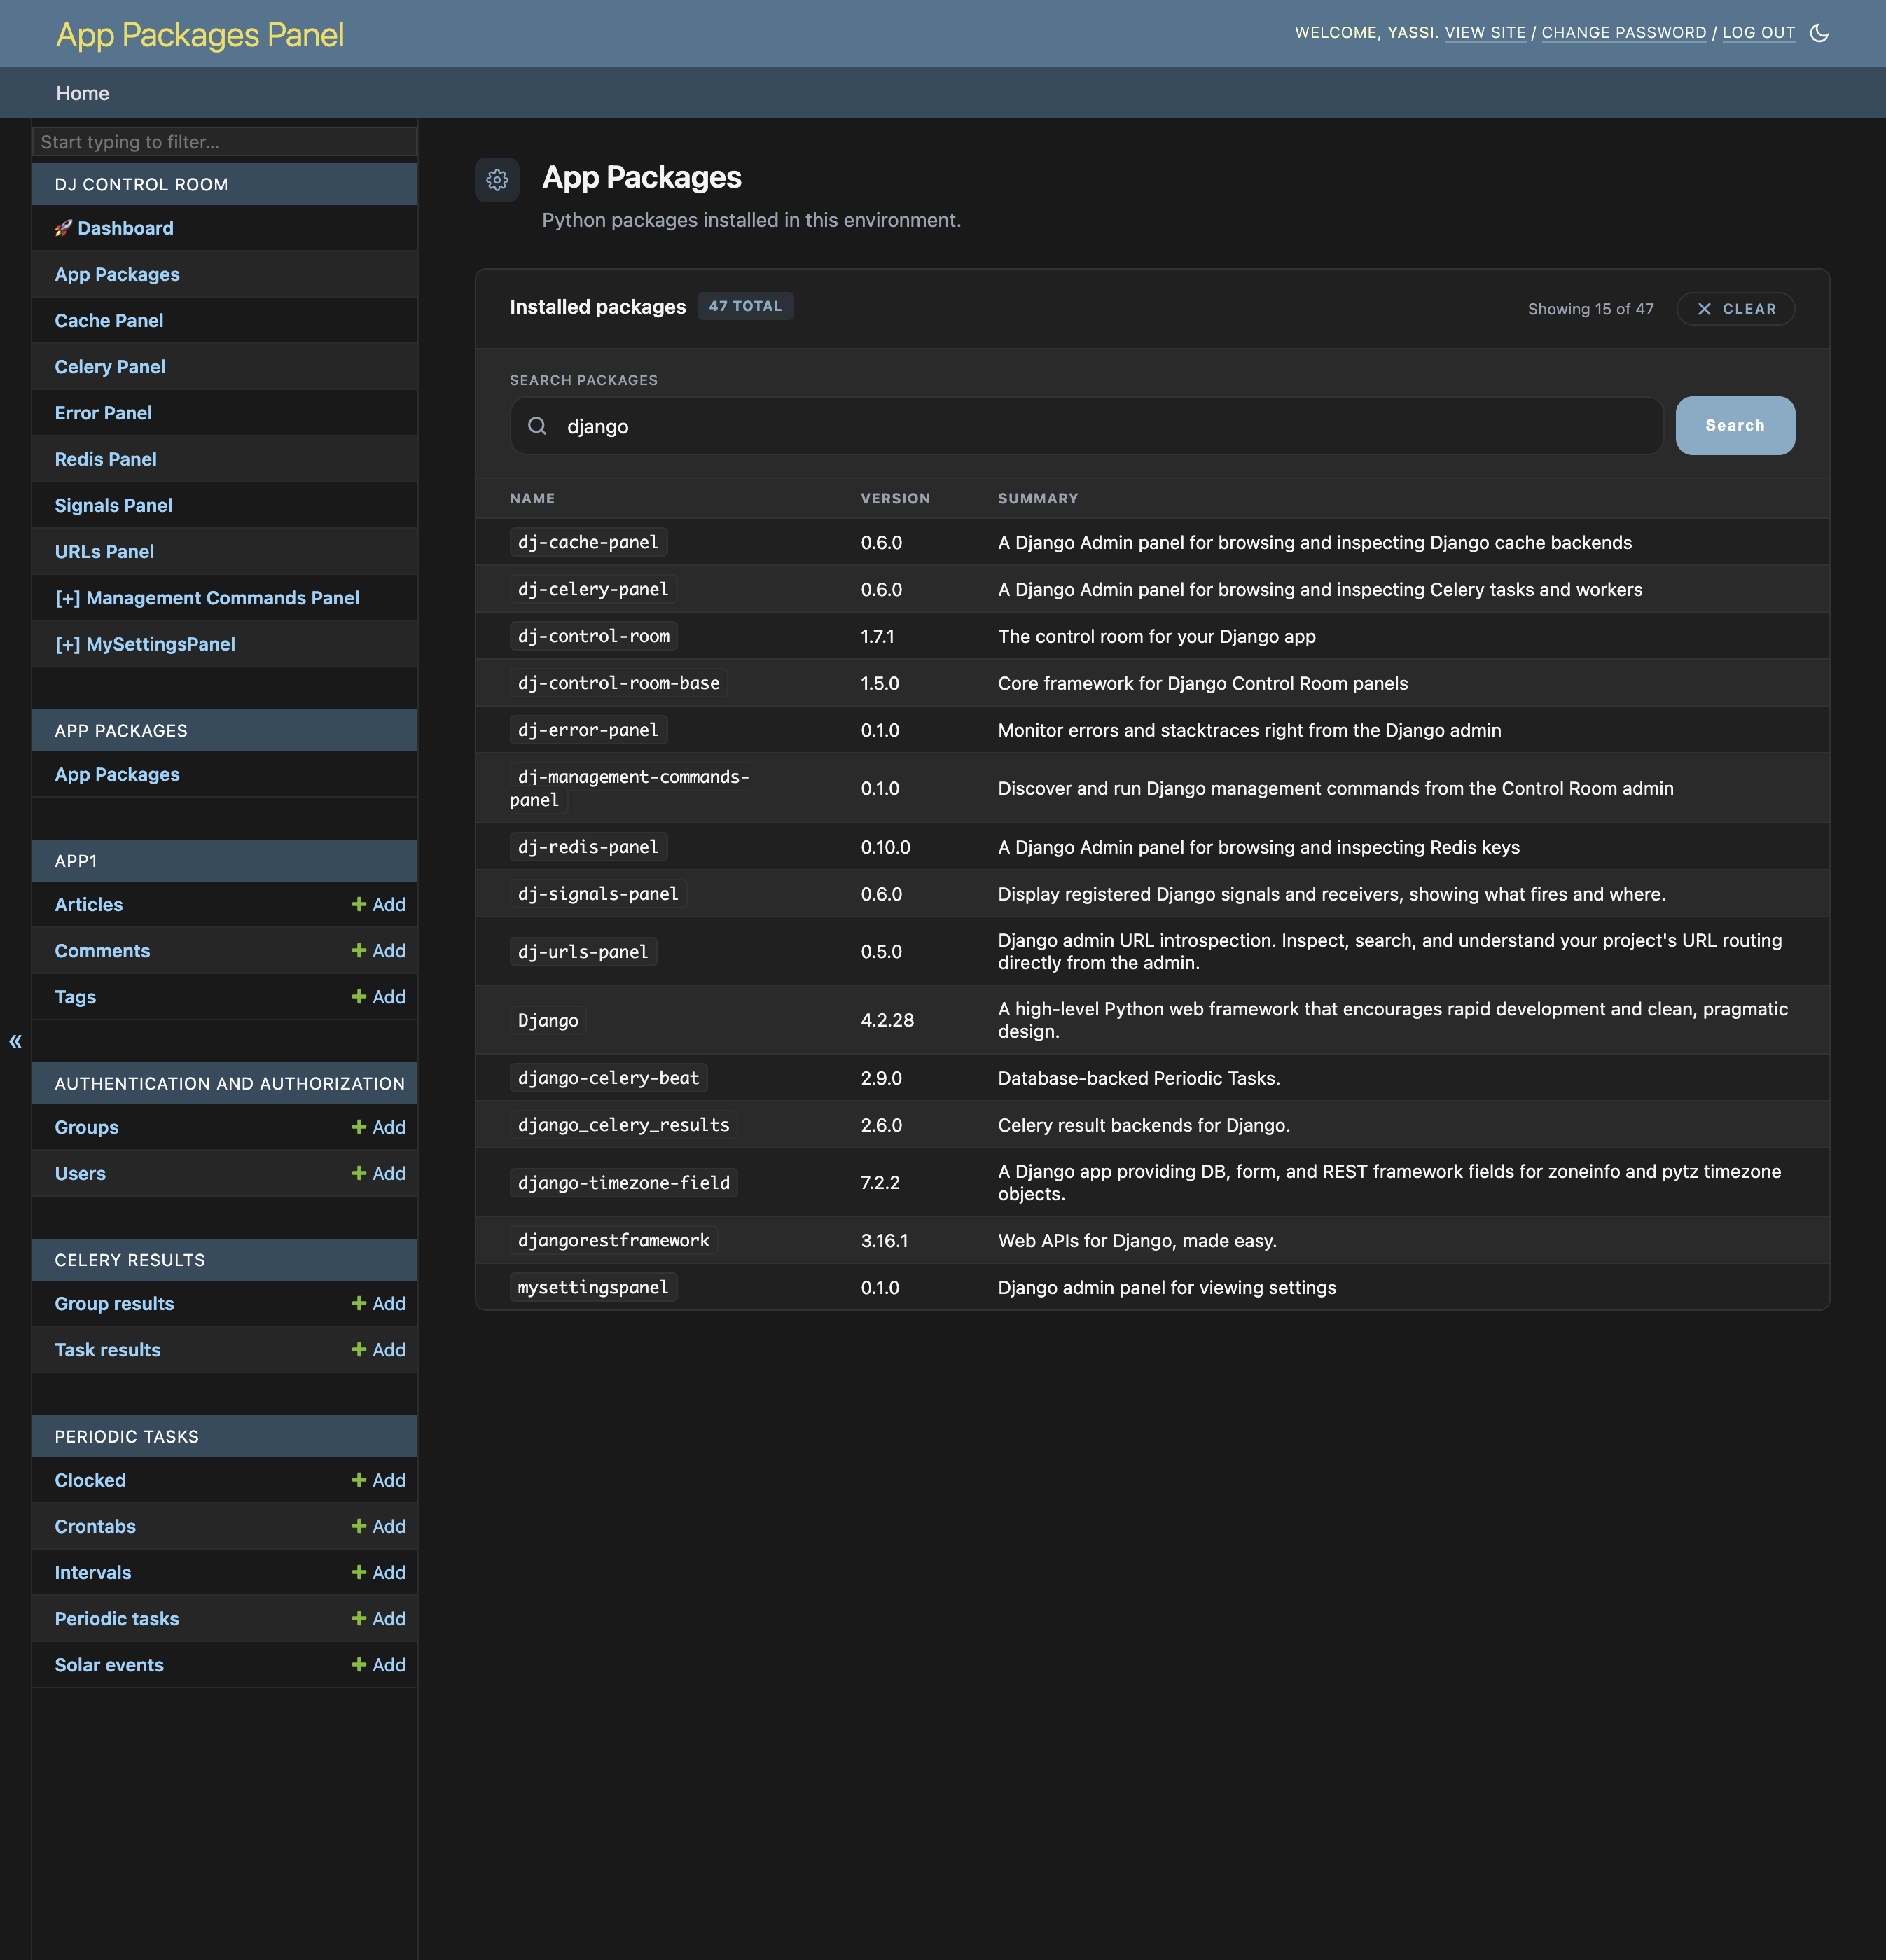Open Celery Panel in the sidebar
This screenshot has width=1886, height=1960.
coord(110,367)
